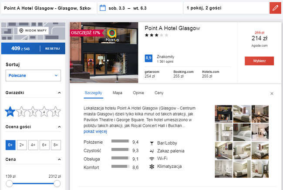This screenshot has width=283, height=190.
Task: Open the Hotels.com 255 zł offer
Action: [210, 74]
